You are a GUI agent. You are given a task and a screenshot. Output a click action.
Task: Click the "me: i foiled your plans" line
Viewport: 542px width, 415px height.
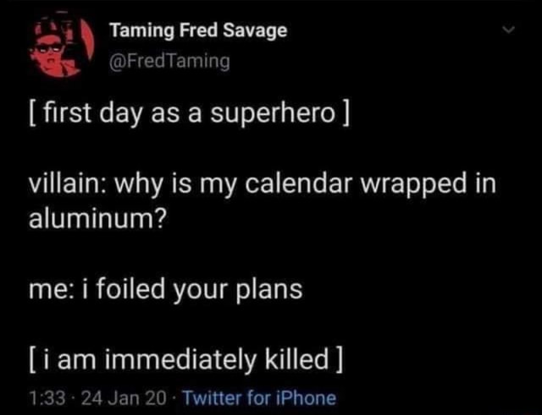tap(164, 289)
